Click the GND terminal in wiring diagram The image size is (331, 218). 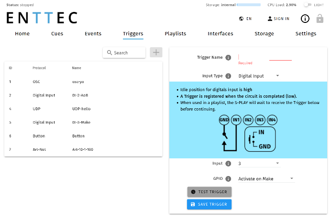coord(224,120)
